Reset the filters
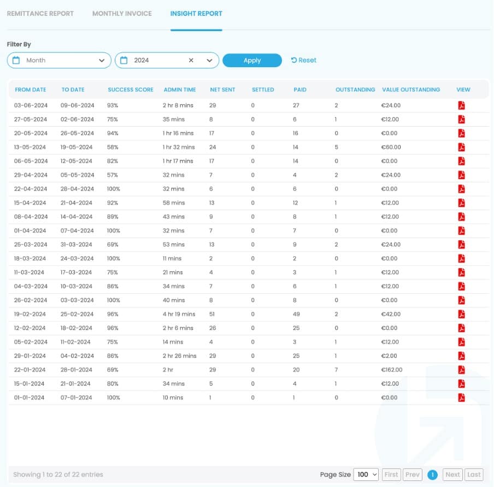Image resolution: width=494 pixels, height=487 pixels. click(x=303, y=61)
